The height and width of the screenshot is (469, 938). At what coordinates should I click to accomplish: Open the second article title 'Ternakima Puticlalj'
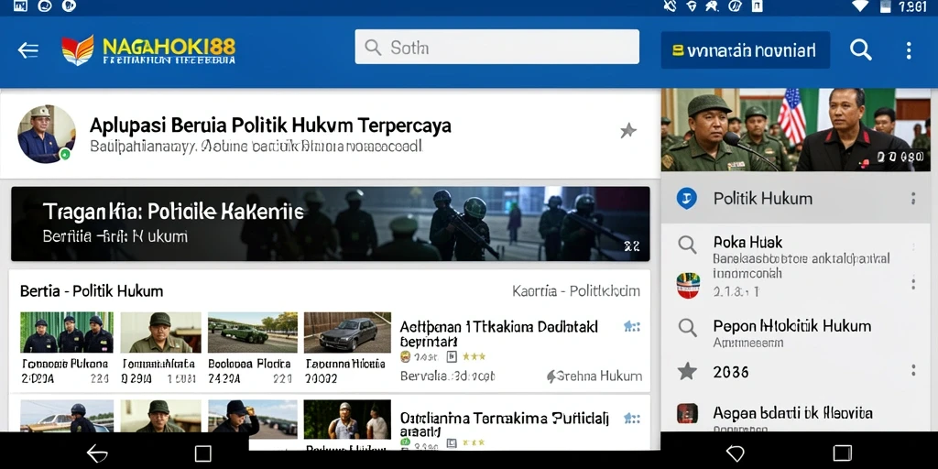[x=504, y=424]
